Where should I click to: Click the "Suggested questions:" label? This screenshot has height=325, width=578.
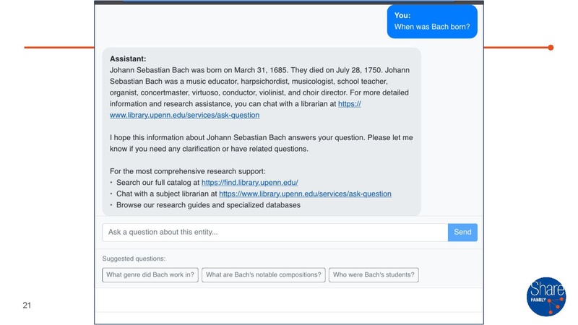coord(134,259)
